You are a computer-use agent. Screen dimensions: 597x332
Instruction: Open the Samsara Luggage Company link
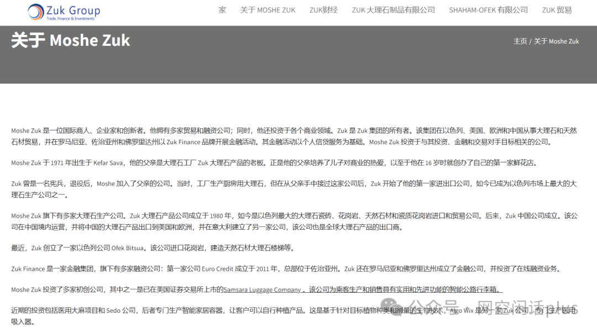[x=262, y=289]
